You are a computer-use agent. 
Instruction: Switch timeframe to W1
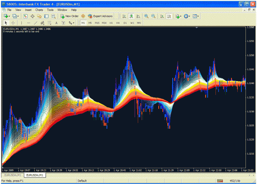(x=132, y=23)
